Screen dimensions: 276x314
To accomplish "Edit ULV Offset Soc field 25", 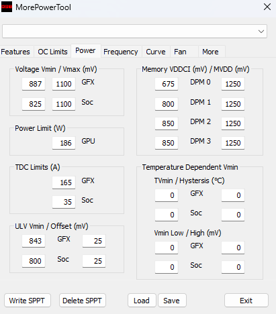I will pyautogui.click(x=94, y=261).
